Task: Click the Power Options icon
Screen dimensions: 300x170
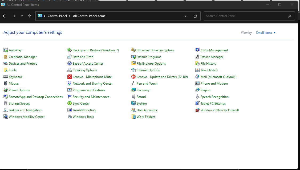Action: pyautogui.click(x=6, y=90)
